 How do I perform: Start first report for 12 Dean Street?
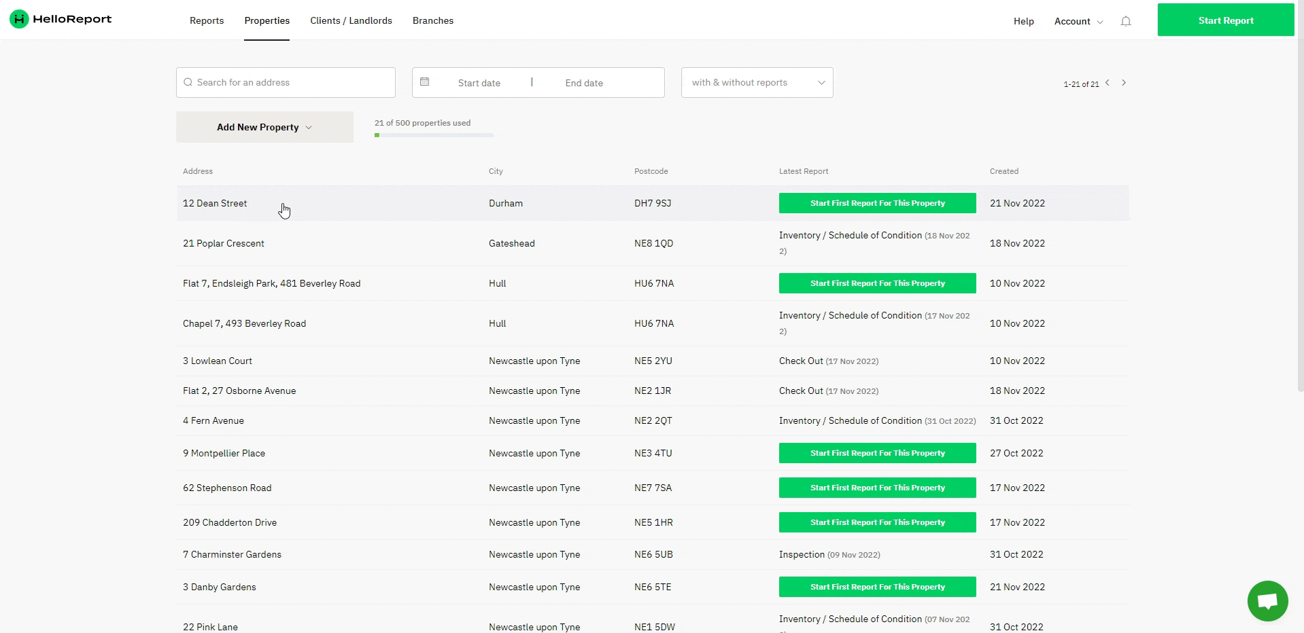point(877,203)
